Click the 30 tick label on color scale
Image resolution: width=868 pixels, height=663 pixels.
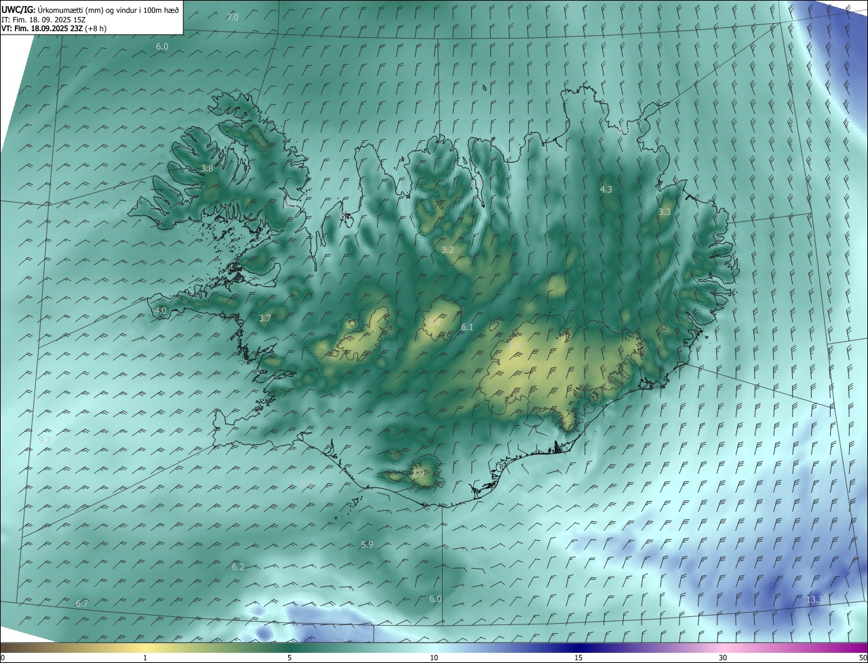(x=723, y=658)
